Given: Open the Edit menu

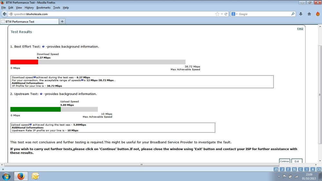Looking at the screenshot, I should 11,8.
